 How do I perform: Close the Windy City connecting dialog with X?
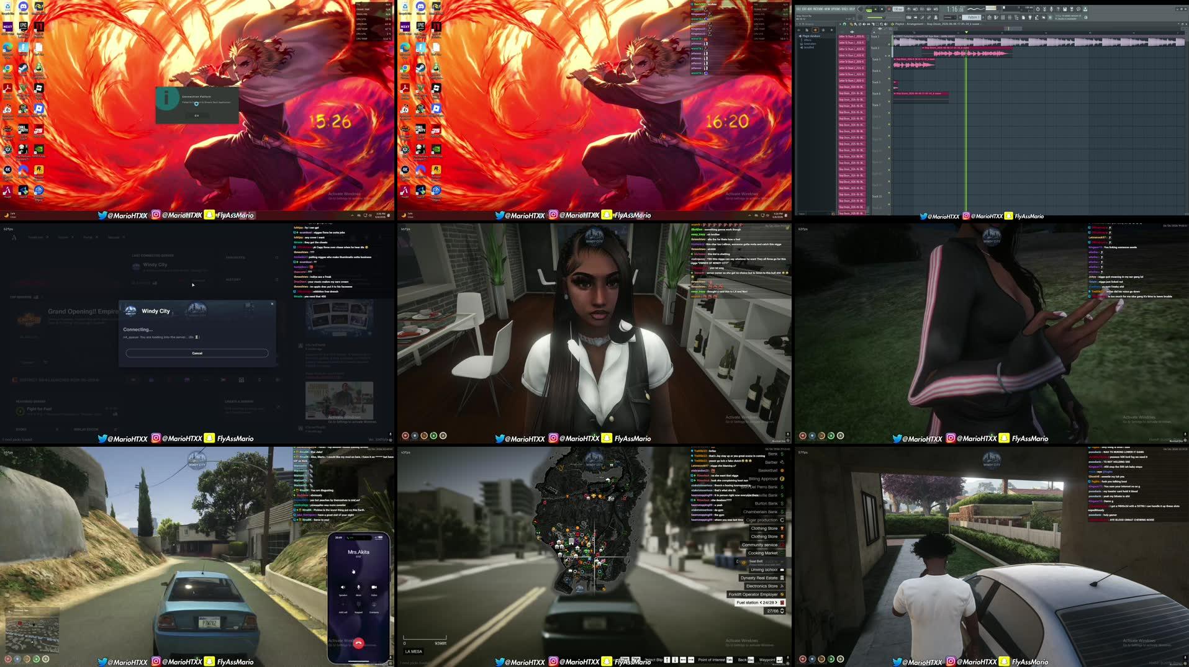coord(272,304)
